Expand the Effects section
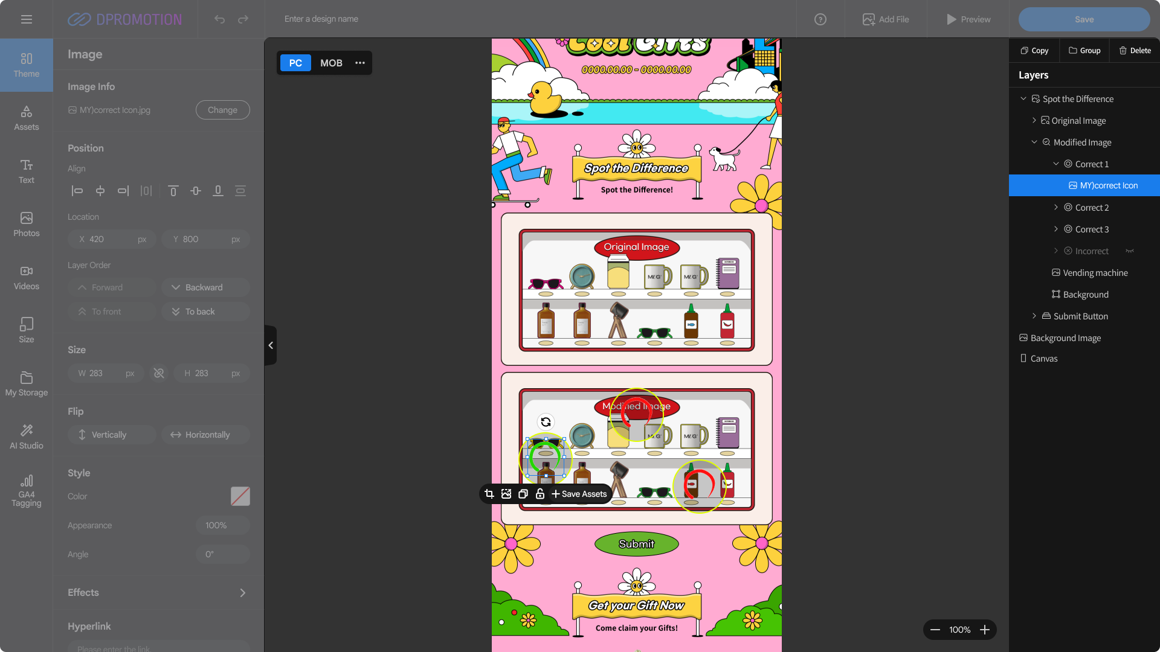Image resolution: width=1160 pixels, height=652 pixels. click(x=242, y=593)
